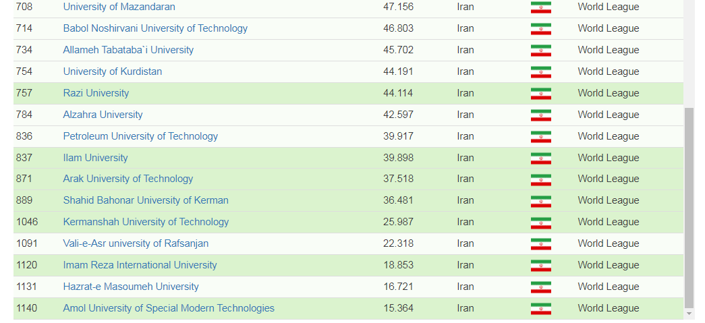Click the vertical scrollbar thumb
Viewport: 705px width, 323px height.
689,206
